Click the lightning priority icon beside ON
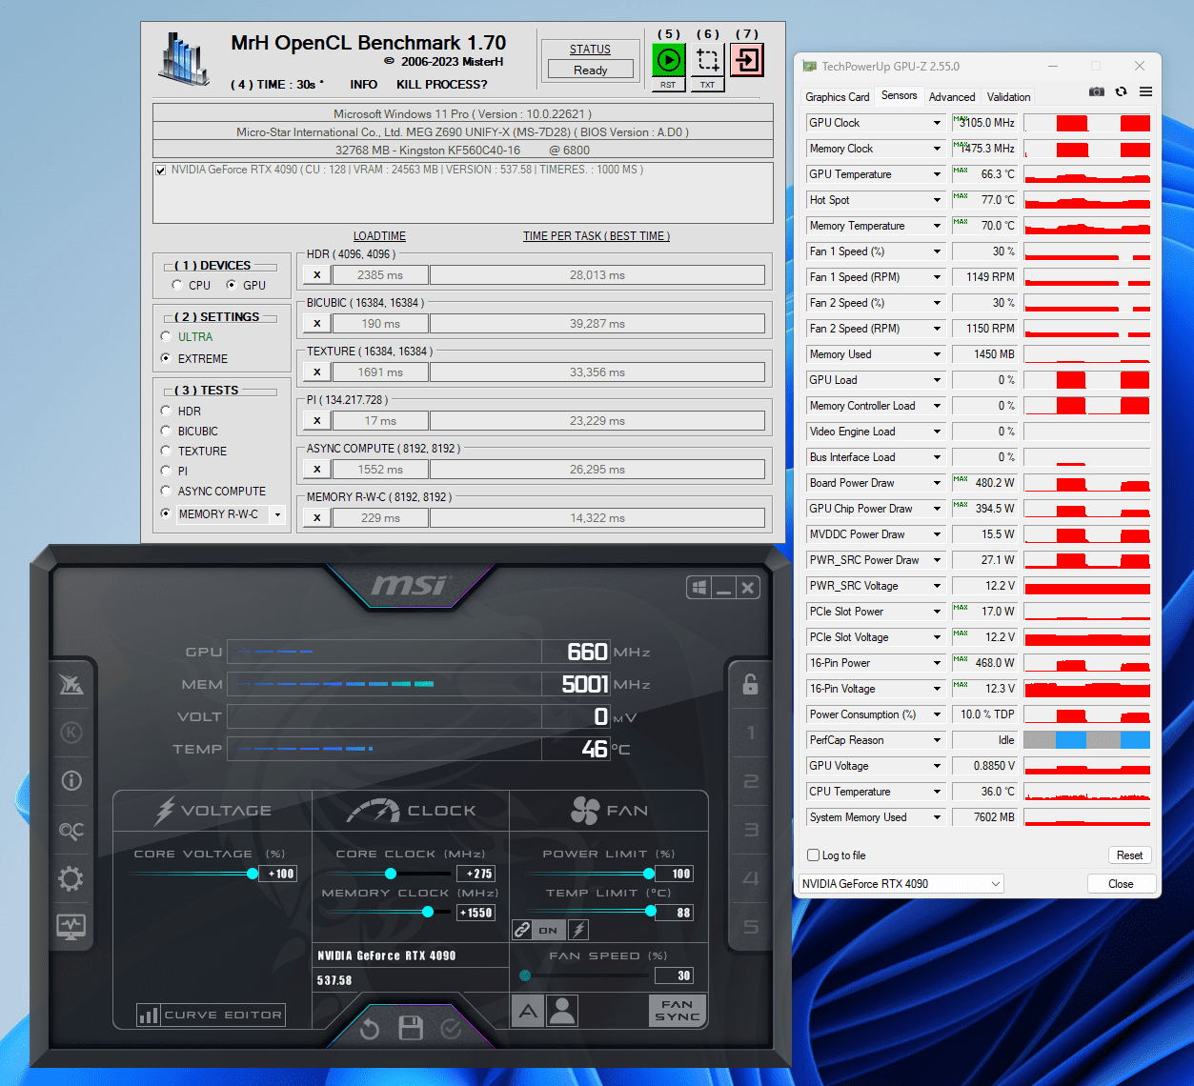The height and width of the screenshot is (1086, 1194). point(578,930)
